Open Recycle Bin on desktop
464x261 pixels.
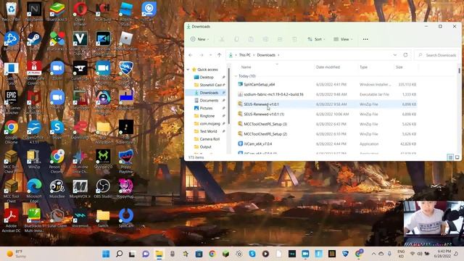tap(12, 12)
